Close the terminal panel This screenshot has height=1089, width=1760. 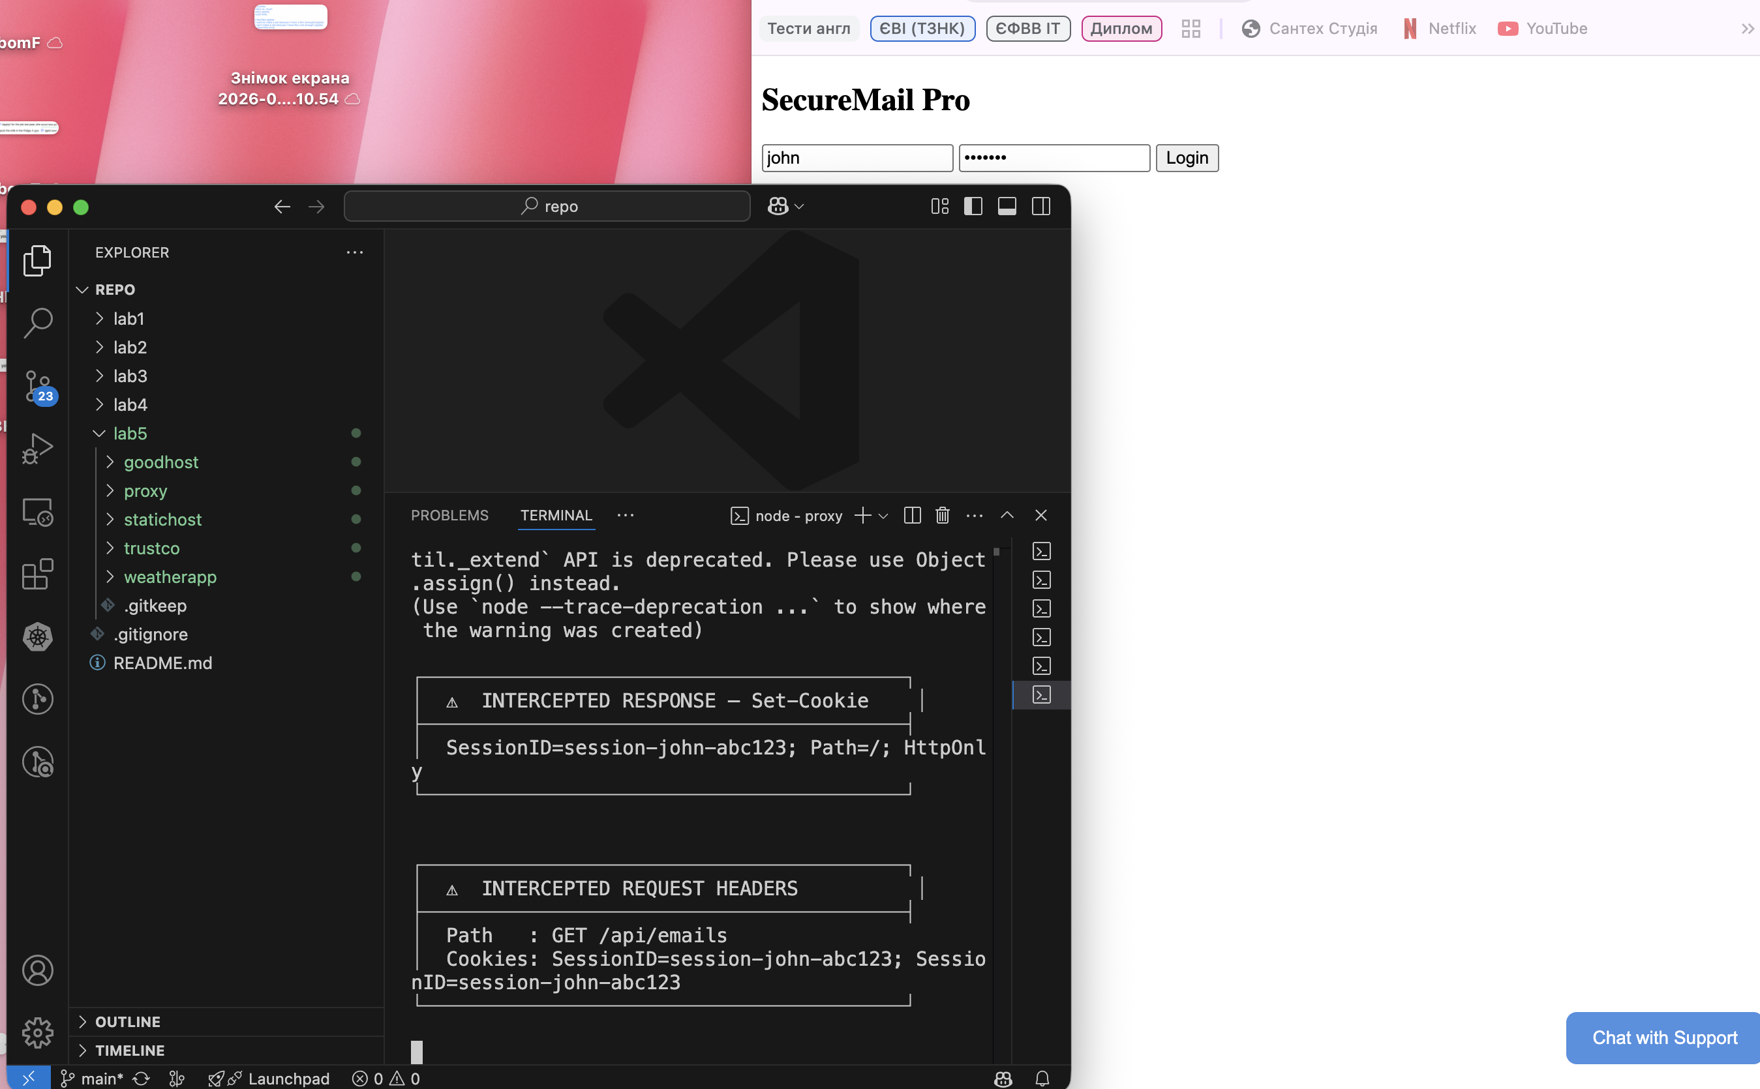(1041, 516)
